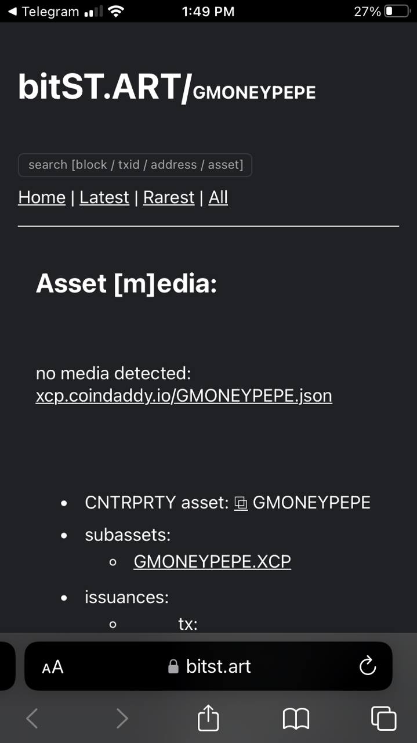Viewport: 417px width, 743px height.
Task: Open the Latest navigation link
Action: (x=104, y=197)
